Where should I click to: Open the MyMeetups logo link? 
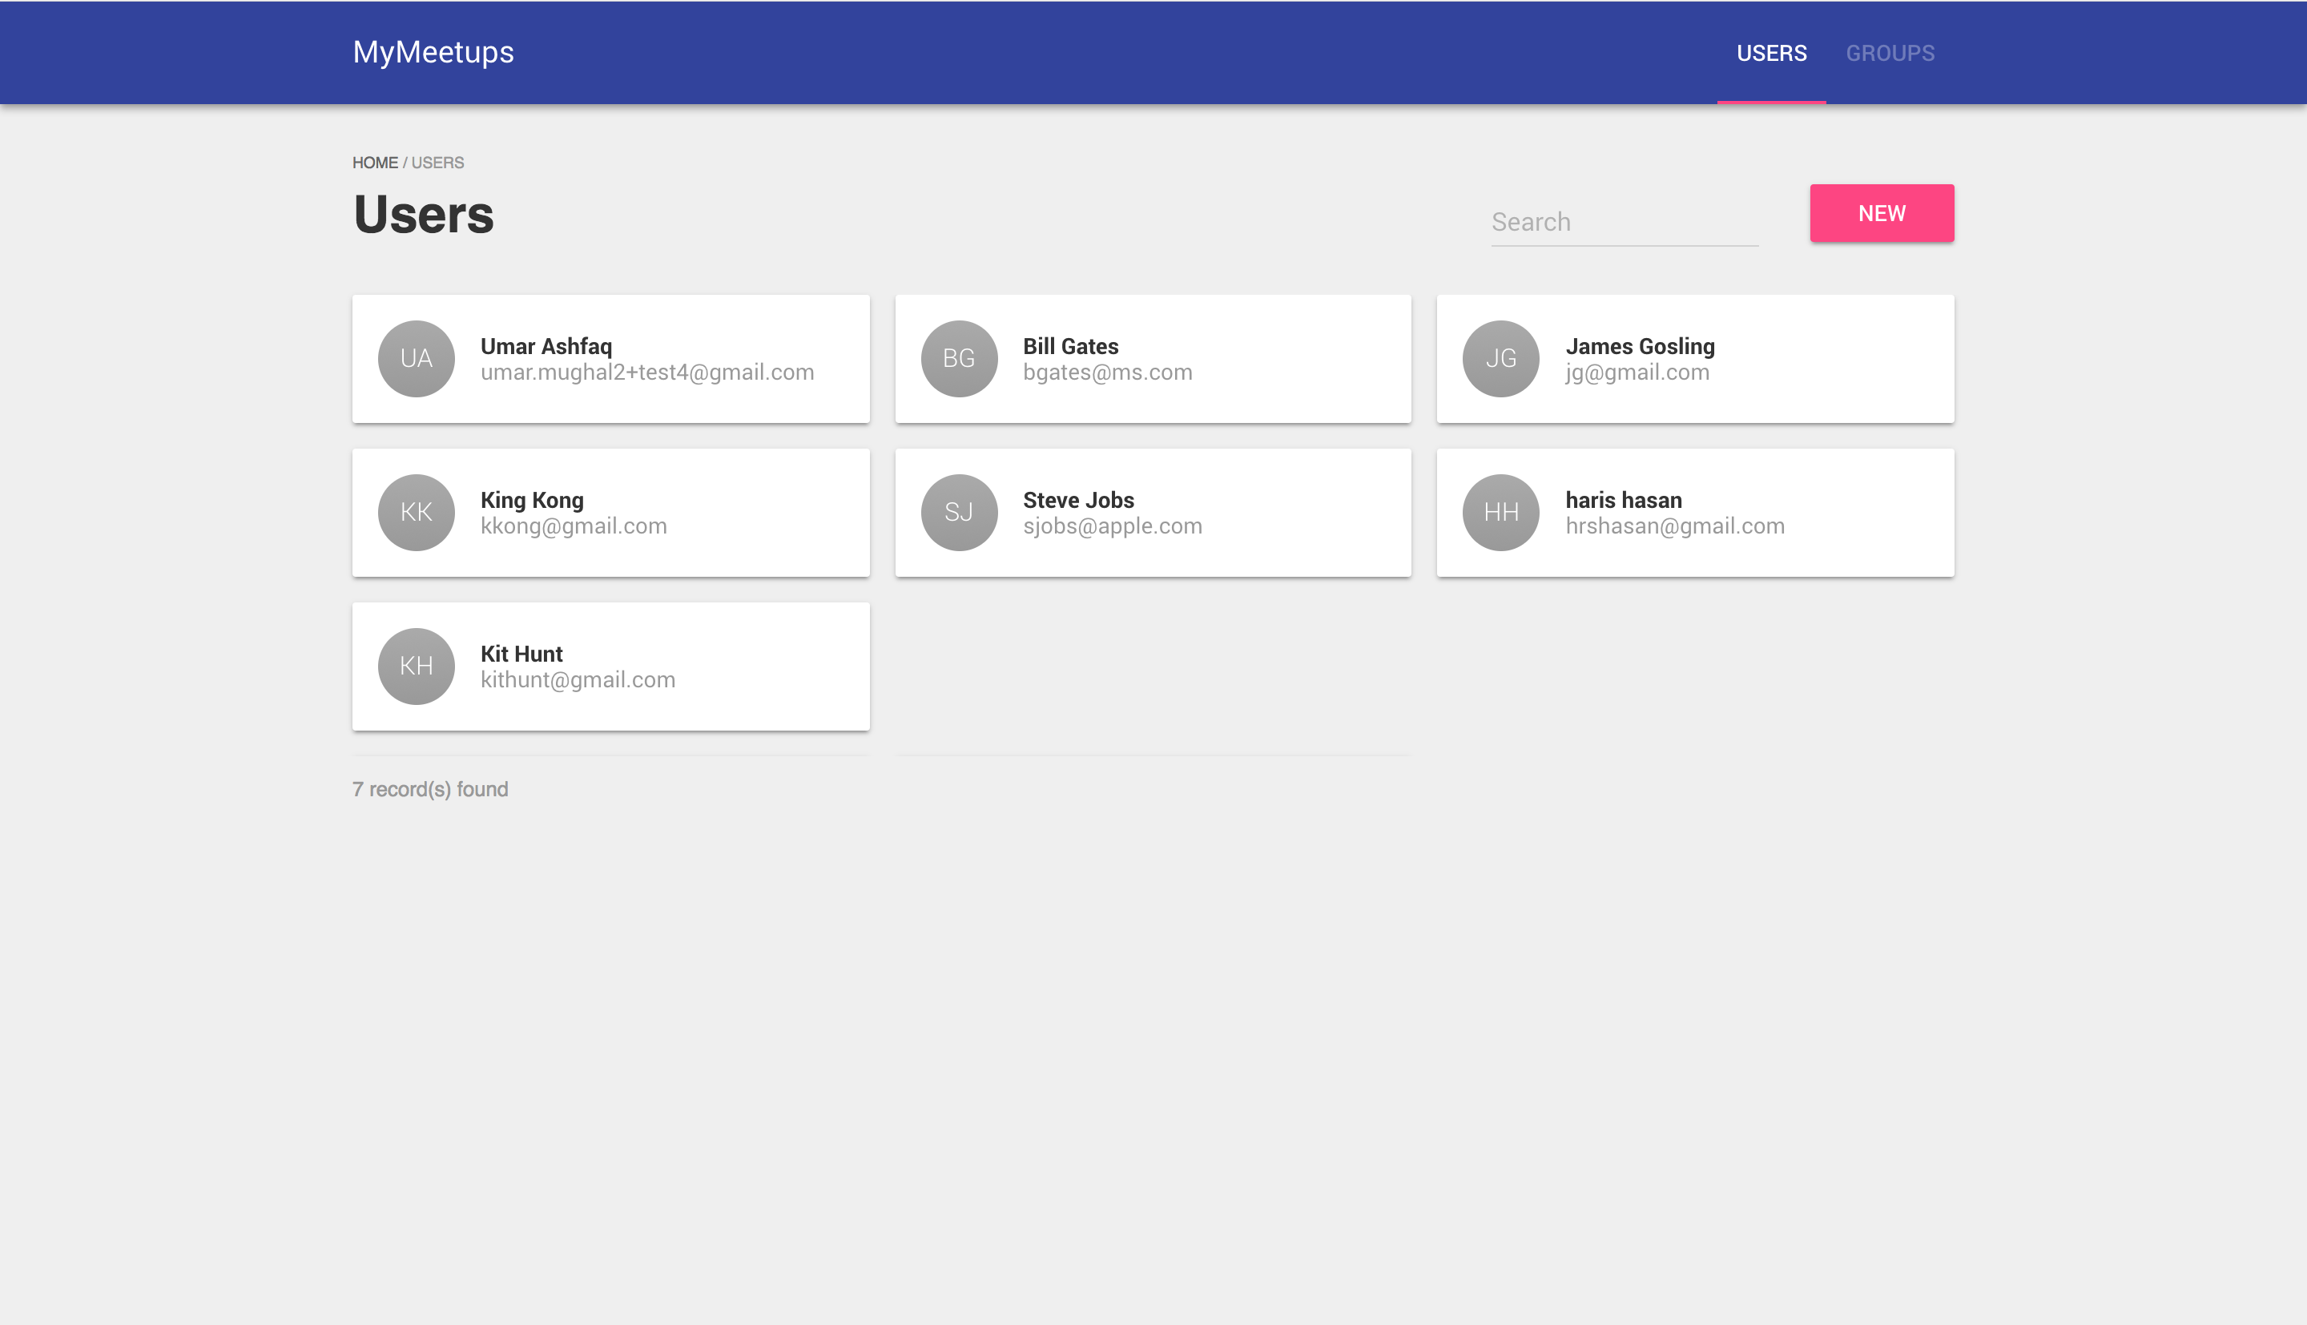point(433,52)
